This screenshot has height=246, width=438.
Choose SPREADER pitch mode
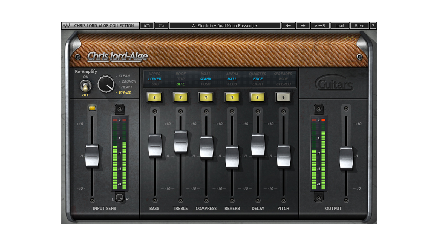pos(283,74)
